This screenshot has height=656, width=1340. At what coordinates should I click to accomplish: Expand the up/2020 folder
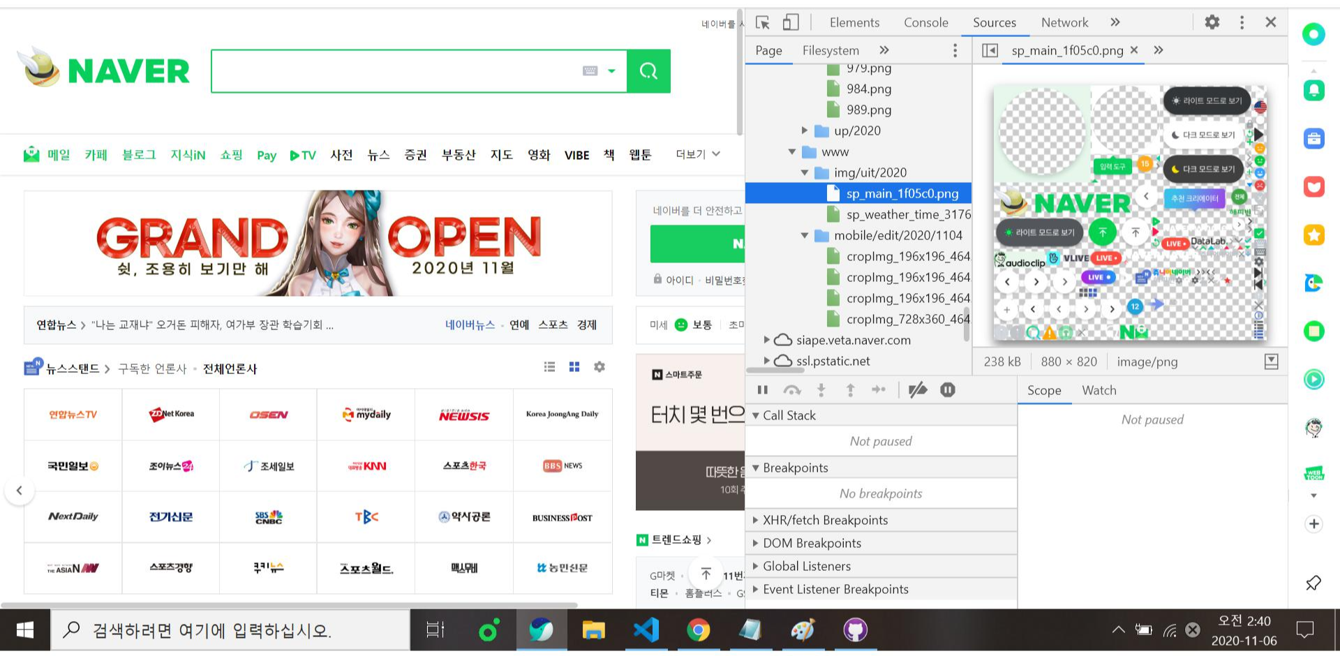point(804,131)
